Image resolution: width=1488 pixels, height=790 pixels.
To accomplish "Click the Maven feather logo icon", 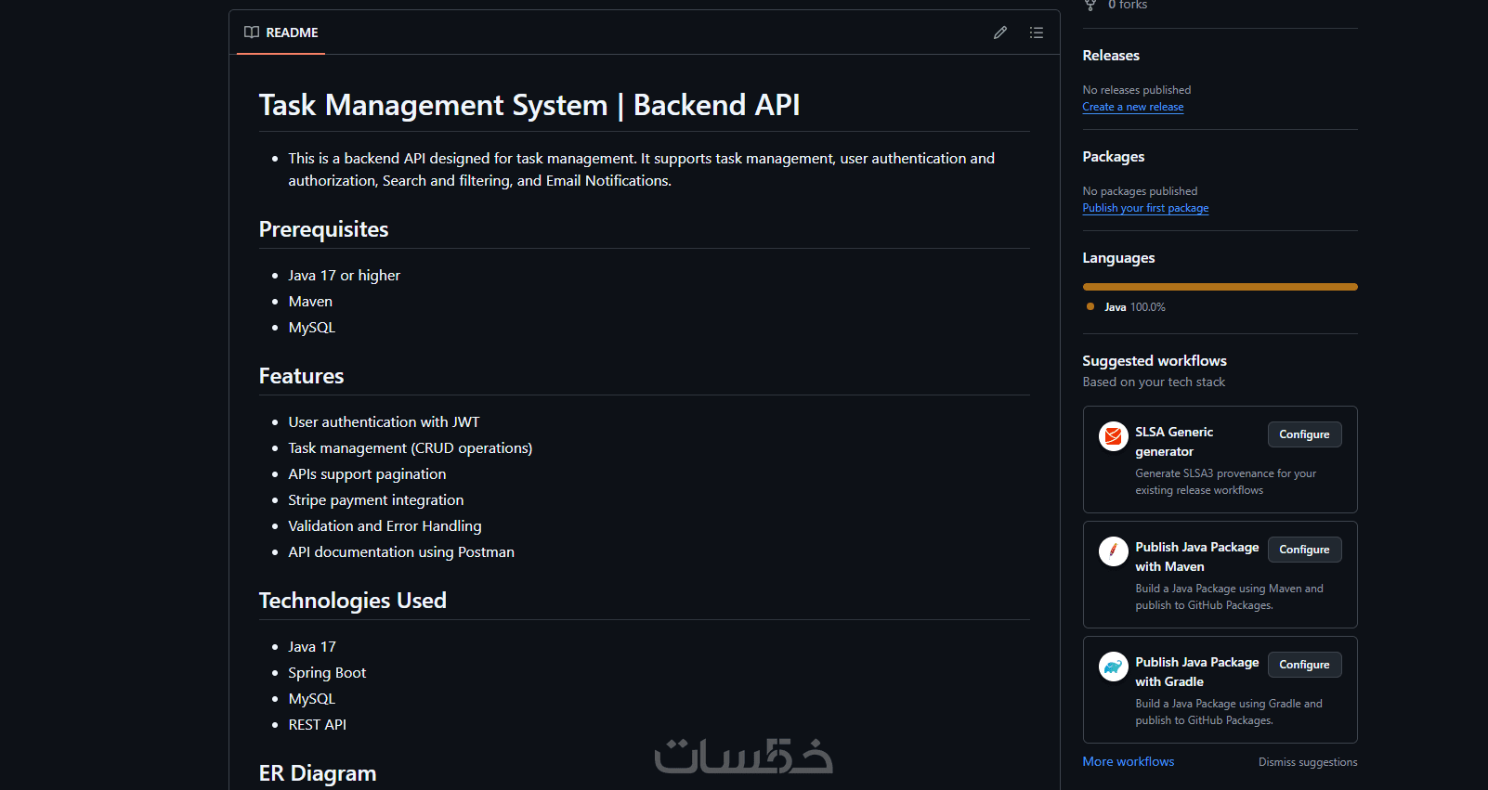I will click(x=1113, y=550).
